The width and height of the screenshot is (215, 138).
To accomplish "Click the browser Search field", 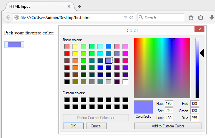I will 161,17.
